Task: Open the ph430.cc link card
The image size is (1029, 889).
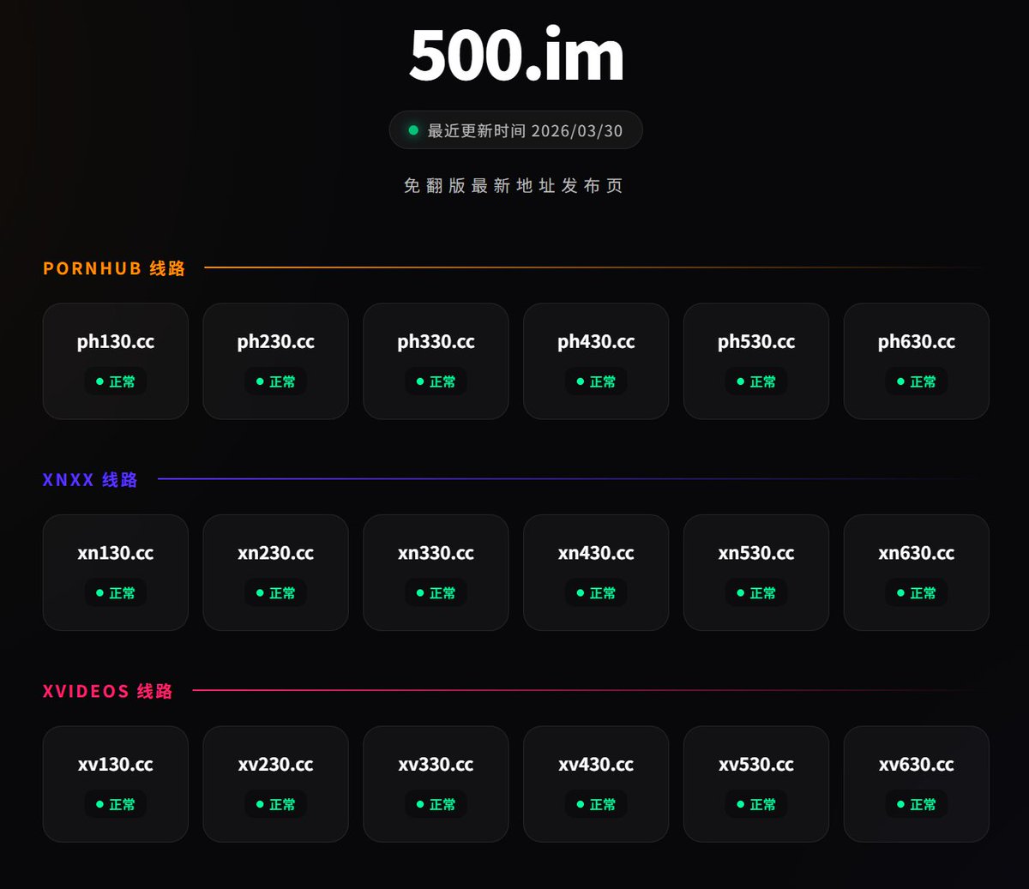Action: [x=596, y=361]
